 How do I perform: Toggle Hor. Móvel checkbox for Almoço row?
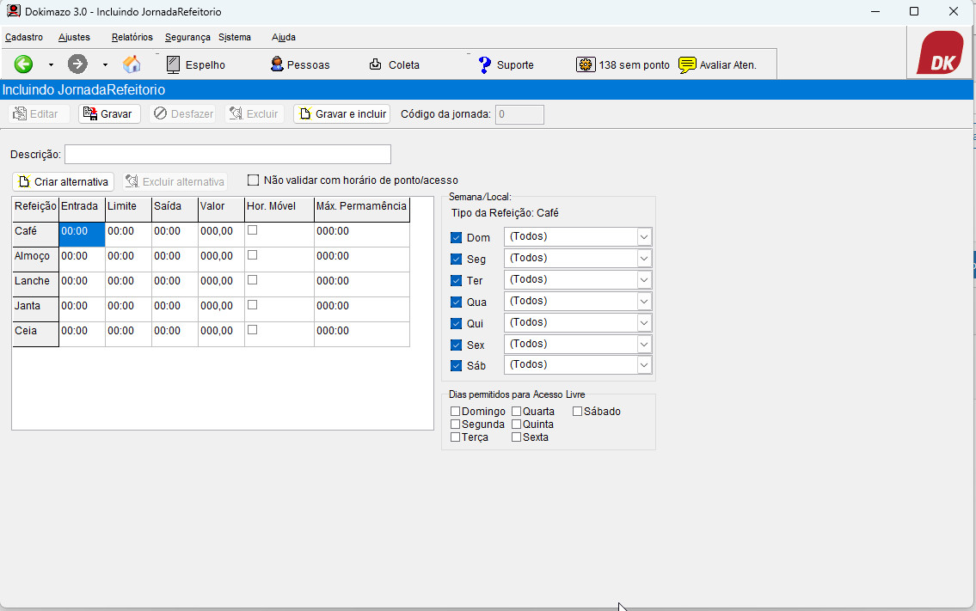point(253,255)
